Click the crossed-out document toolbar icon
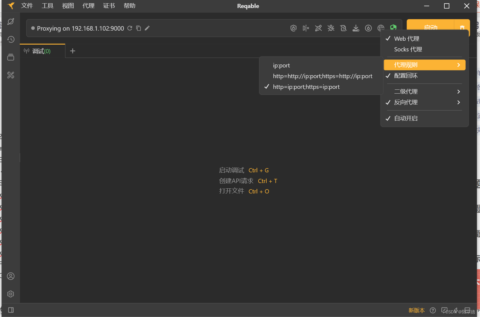 (343, 28)
